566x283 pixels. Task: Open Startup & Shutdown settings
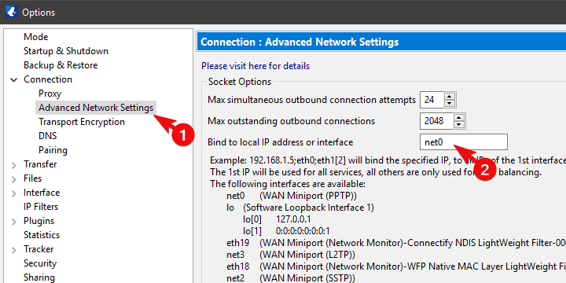pos(66,51)
